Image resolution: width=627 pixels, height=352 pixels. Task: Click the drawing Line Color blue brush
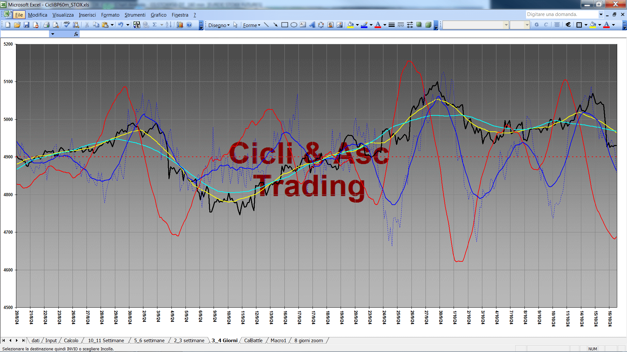[x=364, y=25]
